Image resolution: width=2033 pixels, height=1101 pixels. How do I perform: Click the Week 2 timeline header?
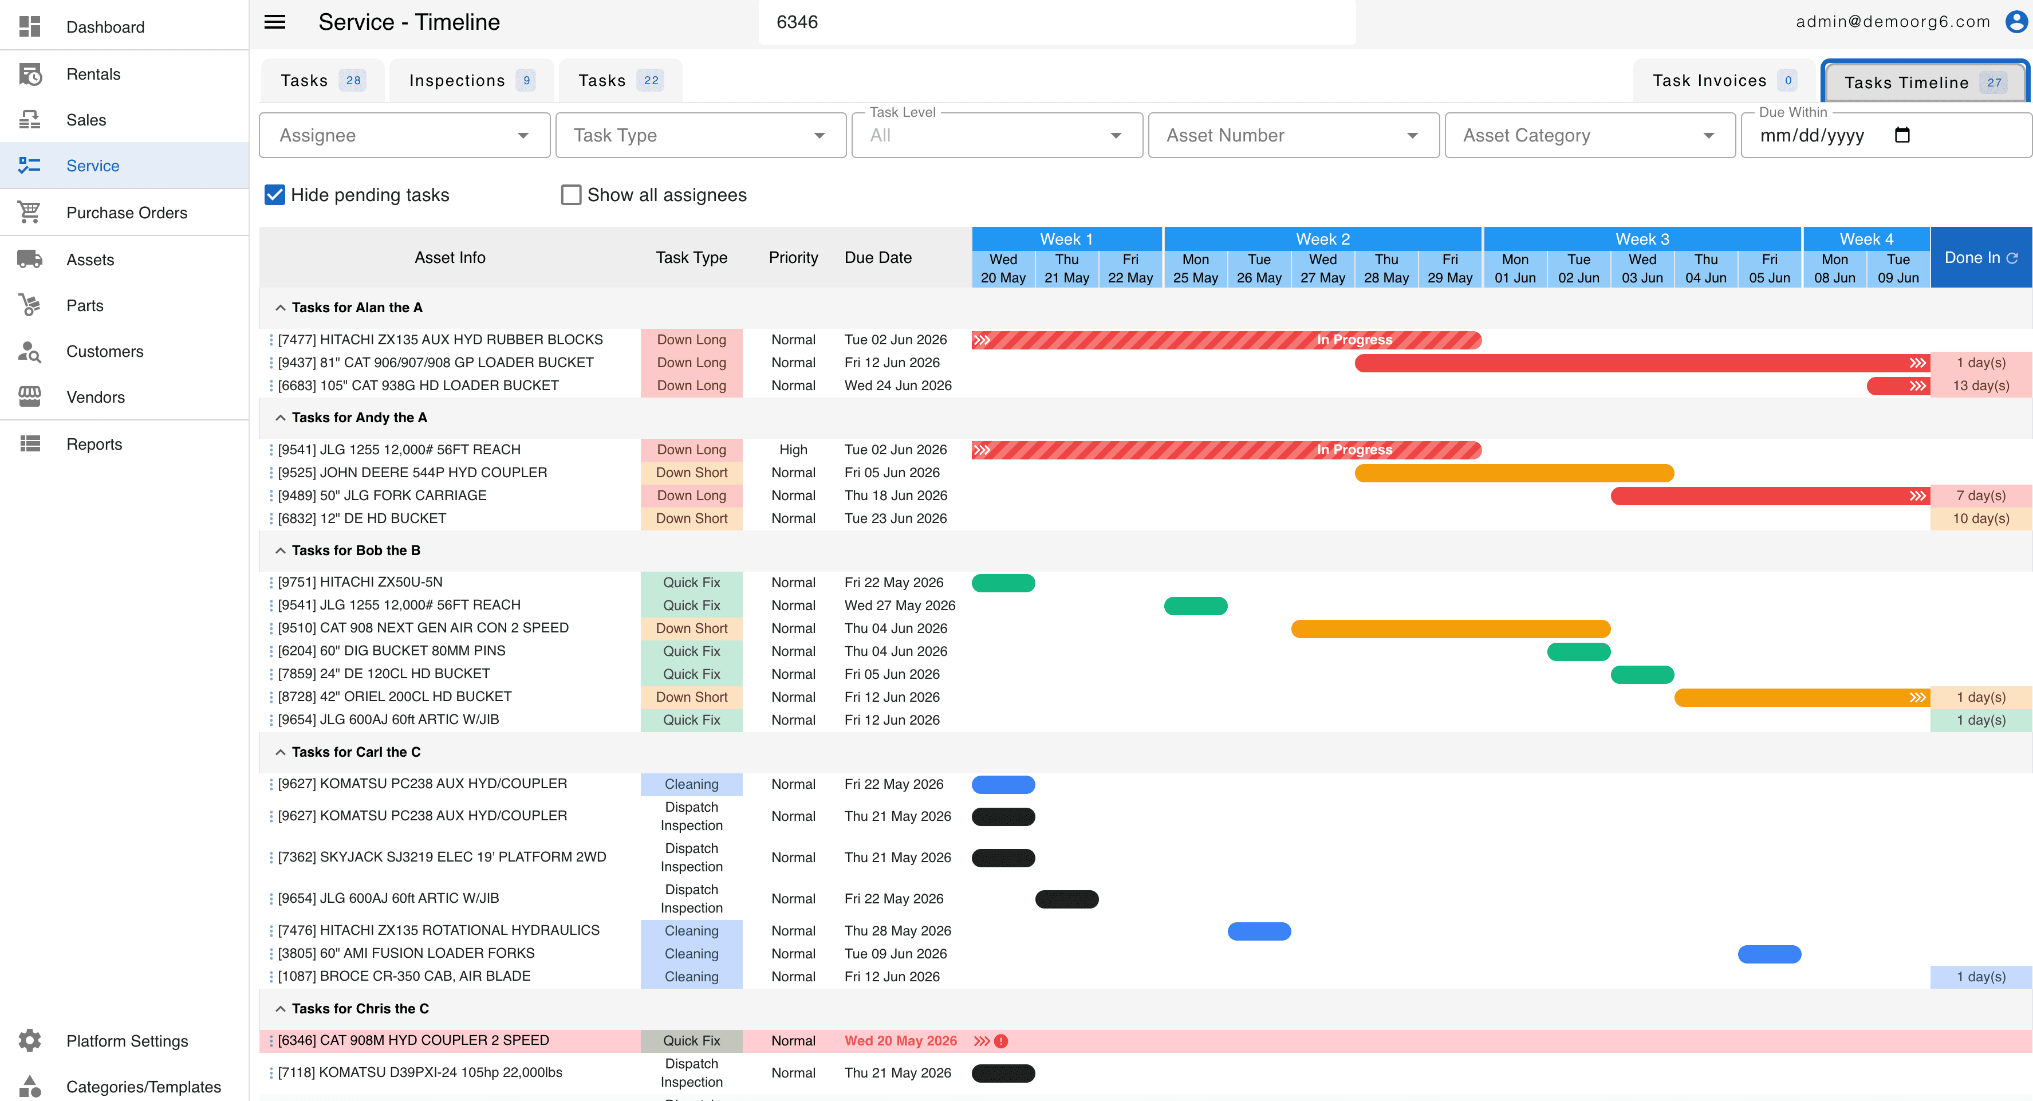[1323, 239]
